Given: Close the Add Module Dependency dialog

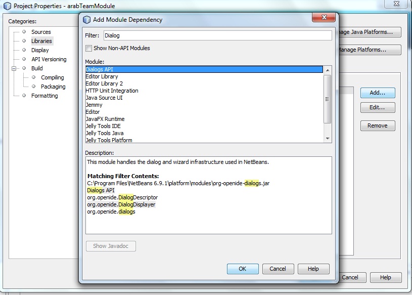Looking at the screenshot, I should pos(324,17).
